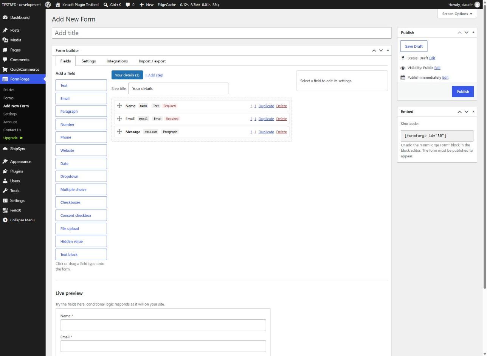Open the comments bubble in the admin bar
Screen dimensions: 487x356
pyautogui.click(x=128, y=5)
